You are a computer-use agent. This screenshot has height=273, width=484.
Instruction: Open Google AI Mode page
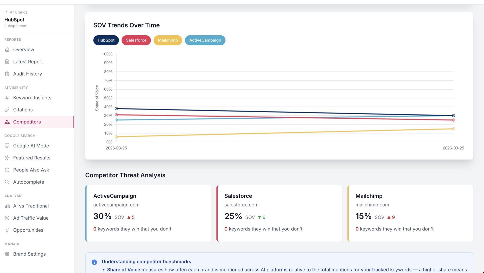tap(37, 146)
